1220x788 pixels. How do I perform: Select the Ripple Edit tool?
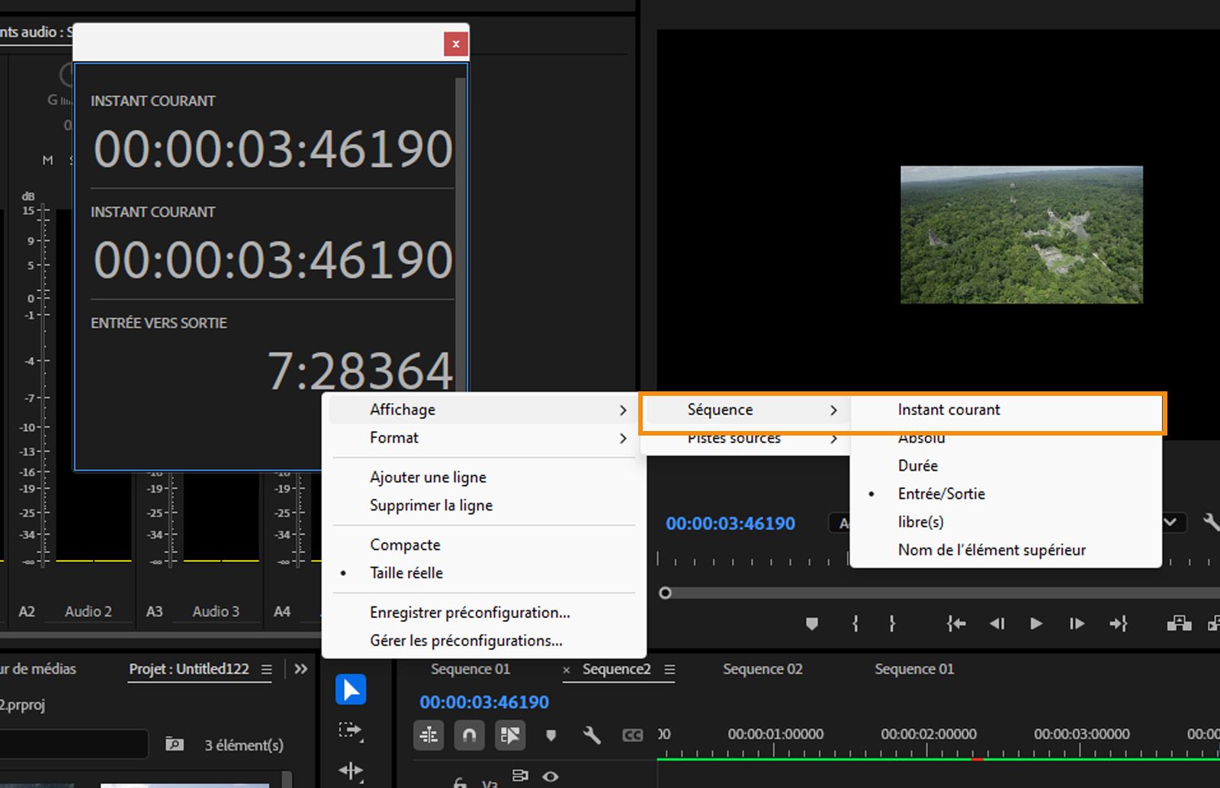pyautogui.click(x=351, y=770)
